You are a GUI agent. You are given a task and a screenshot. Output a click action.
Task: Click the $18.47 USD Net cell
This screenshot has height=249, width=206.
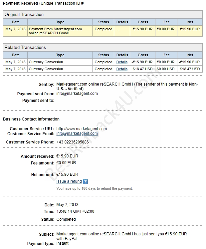point(190,69)
